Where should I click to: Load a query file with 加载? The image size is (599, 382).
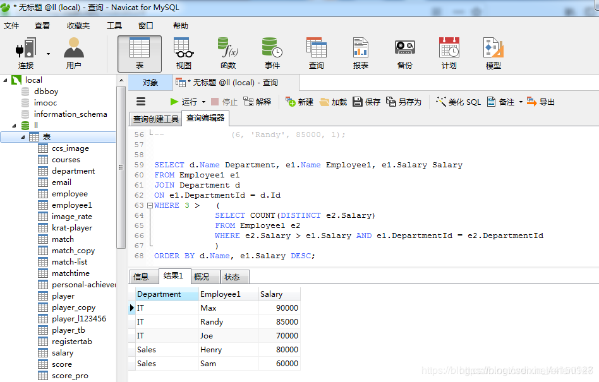(x=333, y=102)
